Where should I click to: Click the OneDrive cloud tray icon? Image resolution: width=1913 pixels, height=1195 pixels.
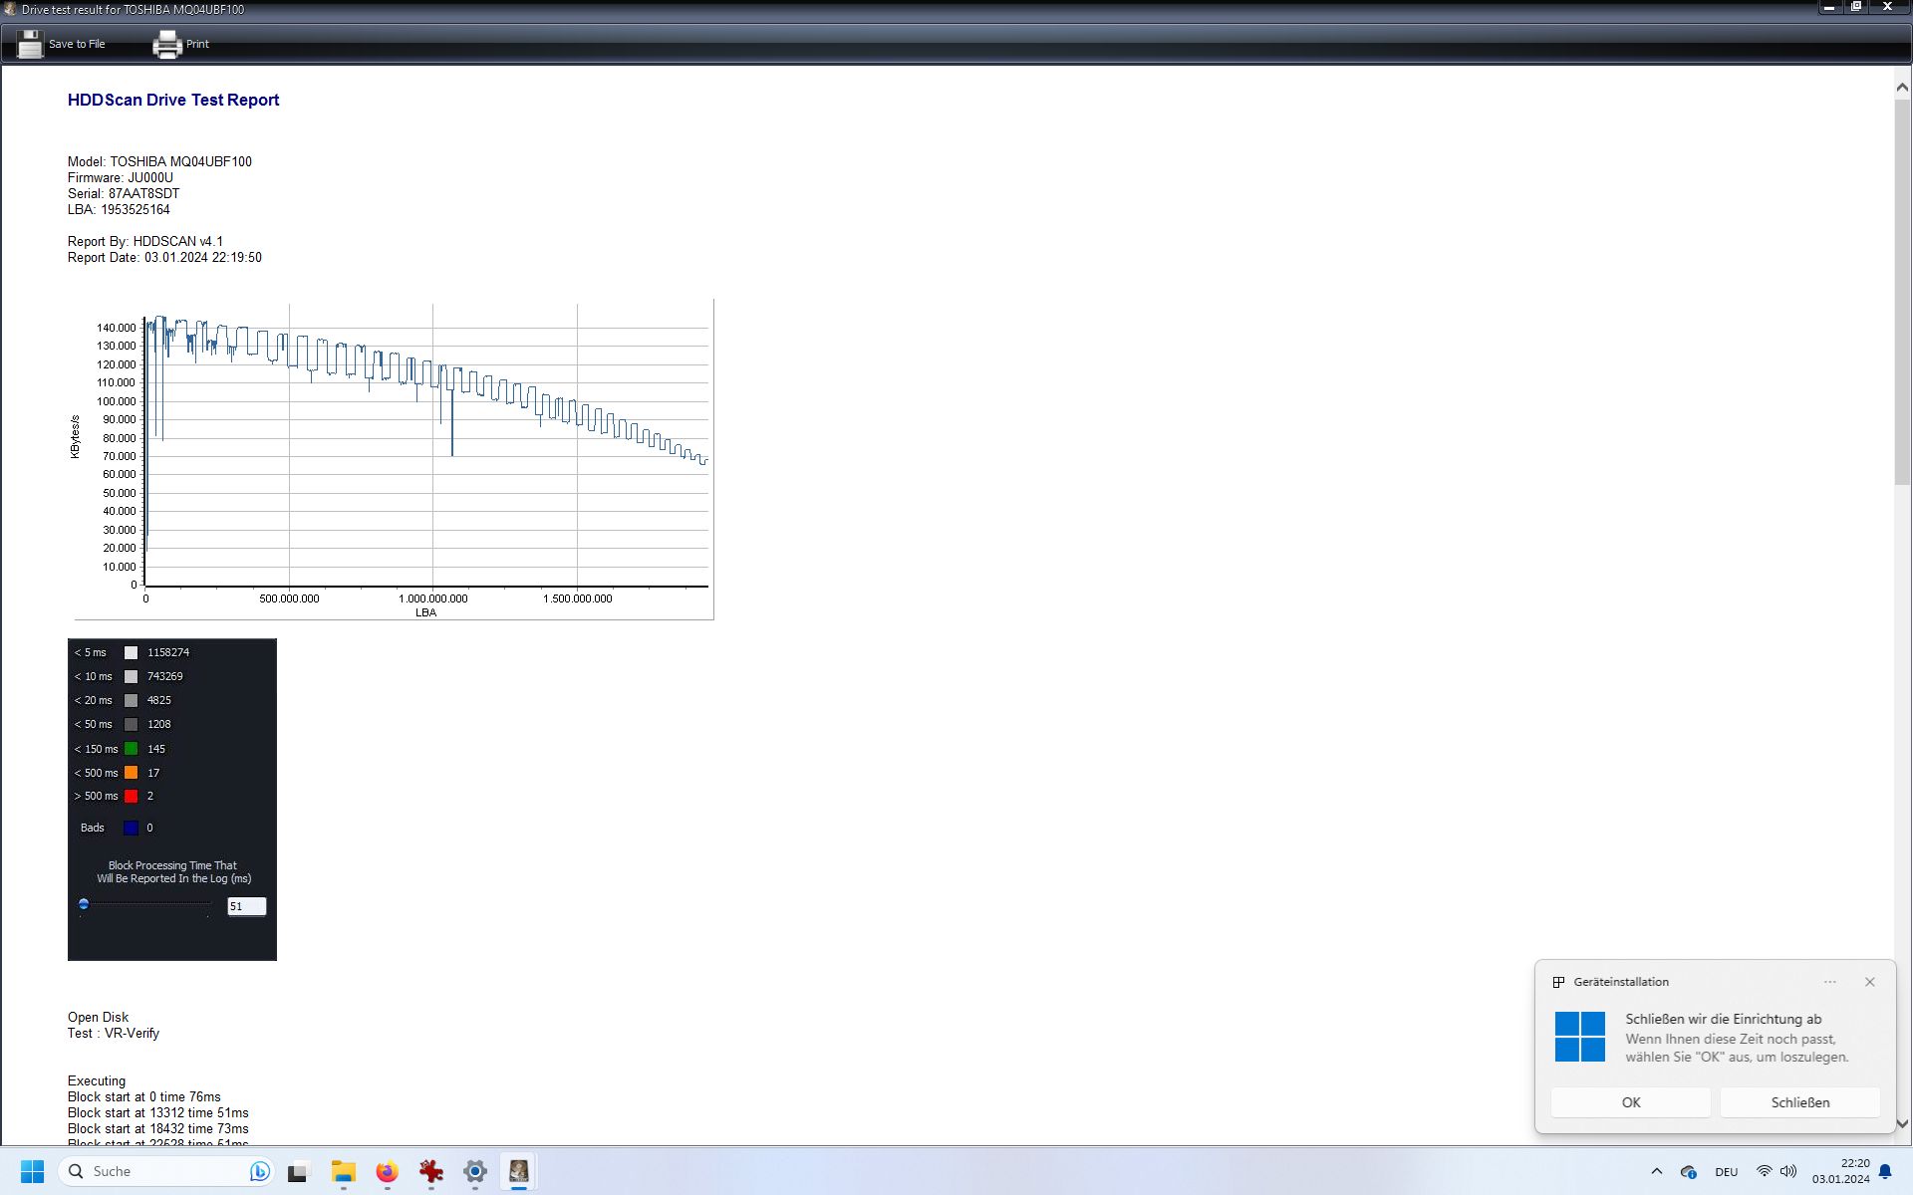point(1688,1172)
